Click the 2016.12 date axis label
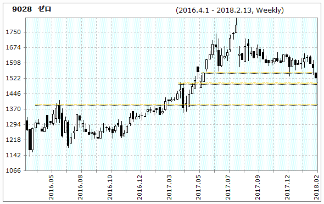 click(140, 188)
